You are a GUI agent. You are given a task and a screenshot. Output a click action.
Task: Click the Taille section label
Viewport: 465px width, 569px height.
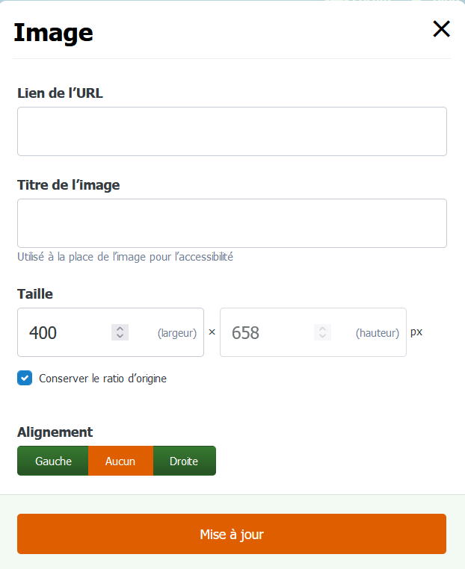coord(35,294)
